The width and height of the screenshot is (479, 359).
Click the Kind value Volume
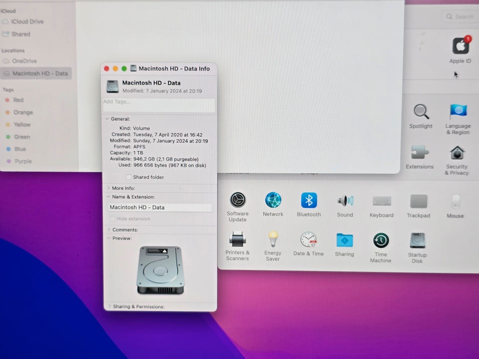pos(141,128)
